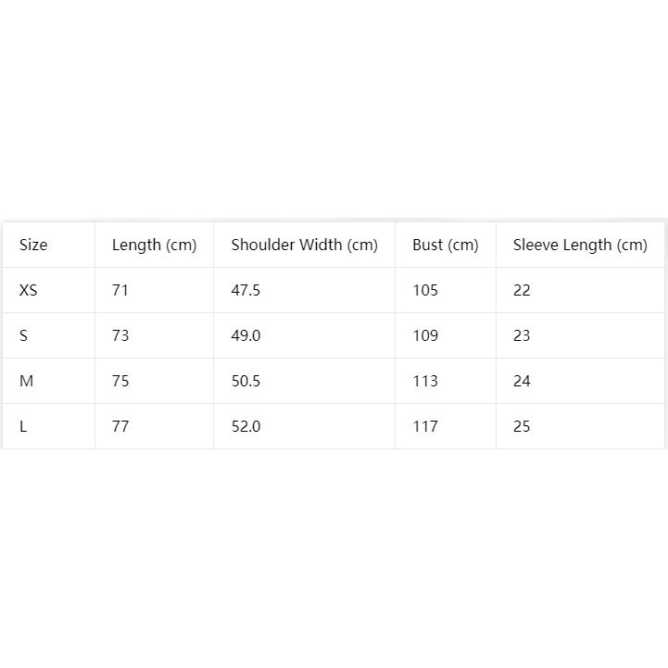Click the Length (cm) column header
This screenshot has height=668, width=668.
(x=154, y=246)
